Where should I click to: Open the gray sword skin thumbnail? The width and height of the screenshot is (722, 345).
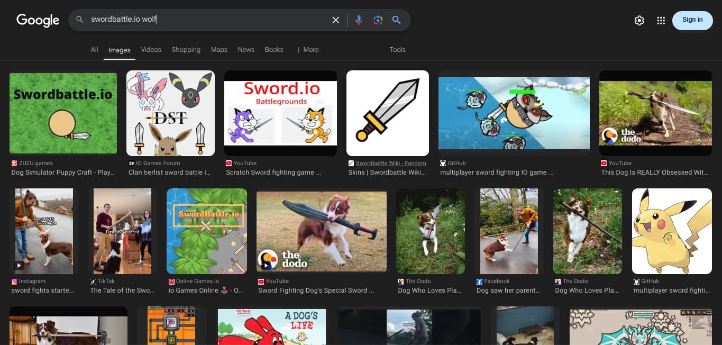[388, 113]
